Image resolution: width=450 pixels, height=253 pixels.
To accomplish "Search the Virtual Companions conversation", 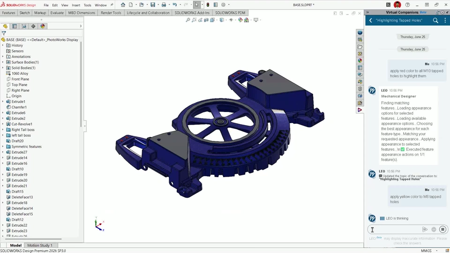I will click(x=435, y=20).
